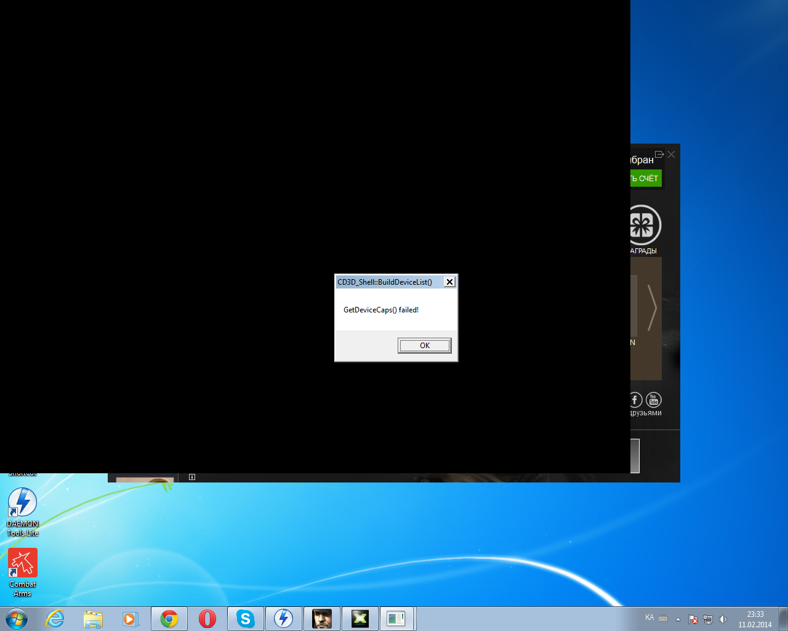Advance launcher carousel with right chevron
Image resolution: width=788 pixels, height=631 pixels.
[652, 307]
